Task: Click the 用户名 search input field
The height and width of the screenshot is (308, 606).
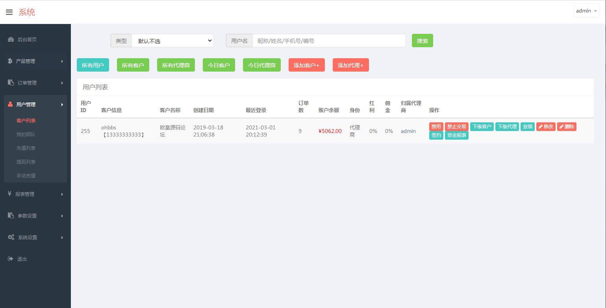Action: 329,41
